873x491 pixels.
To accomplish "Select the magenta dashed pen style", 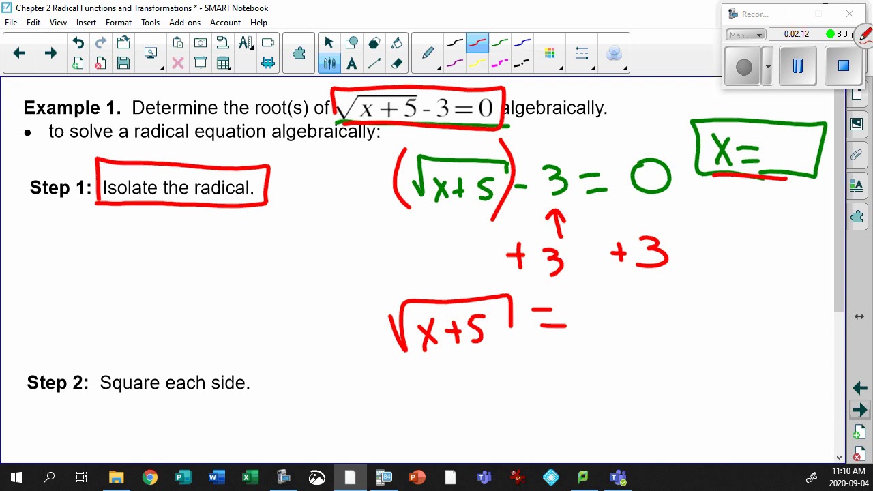I will pos(499,63).
